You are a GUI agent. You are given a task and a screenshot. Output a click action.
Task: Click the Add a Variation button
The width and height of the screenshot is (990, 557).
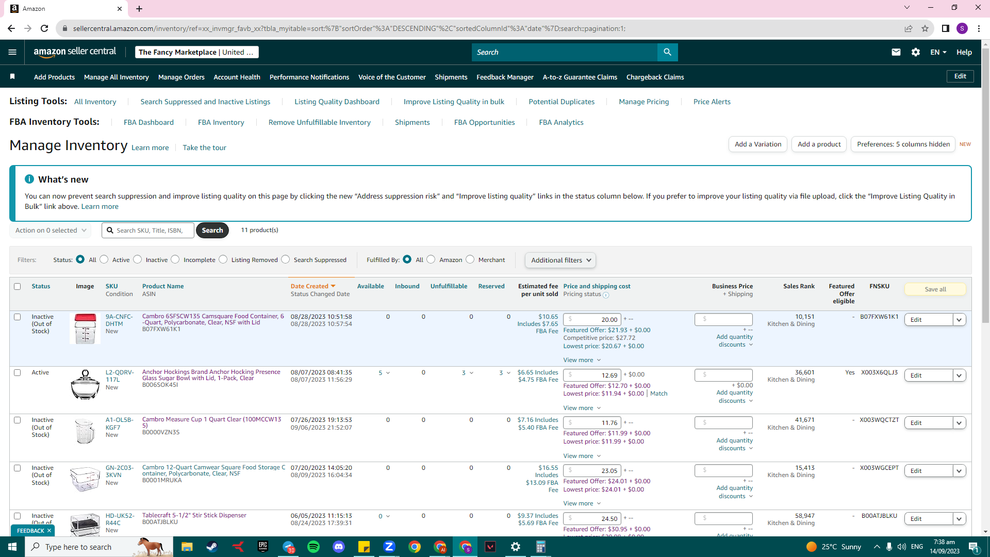(x=758, y=144)
